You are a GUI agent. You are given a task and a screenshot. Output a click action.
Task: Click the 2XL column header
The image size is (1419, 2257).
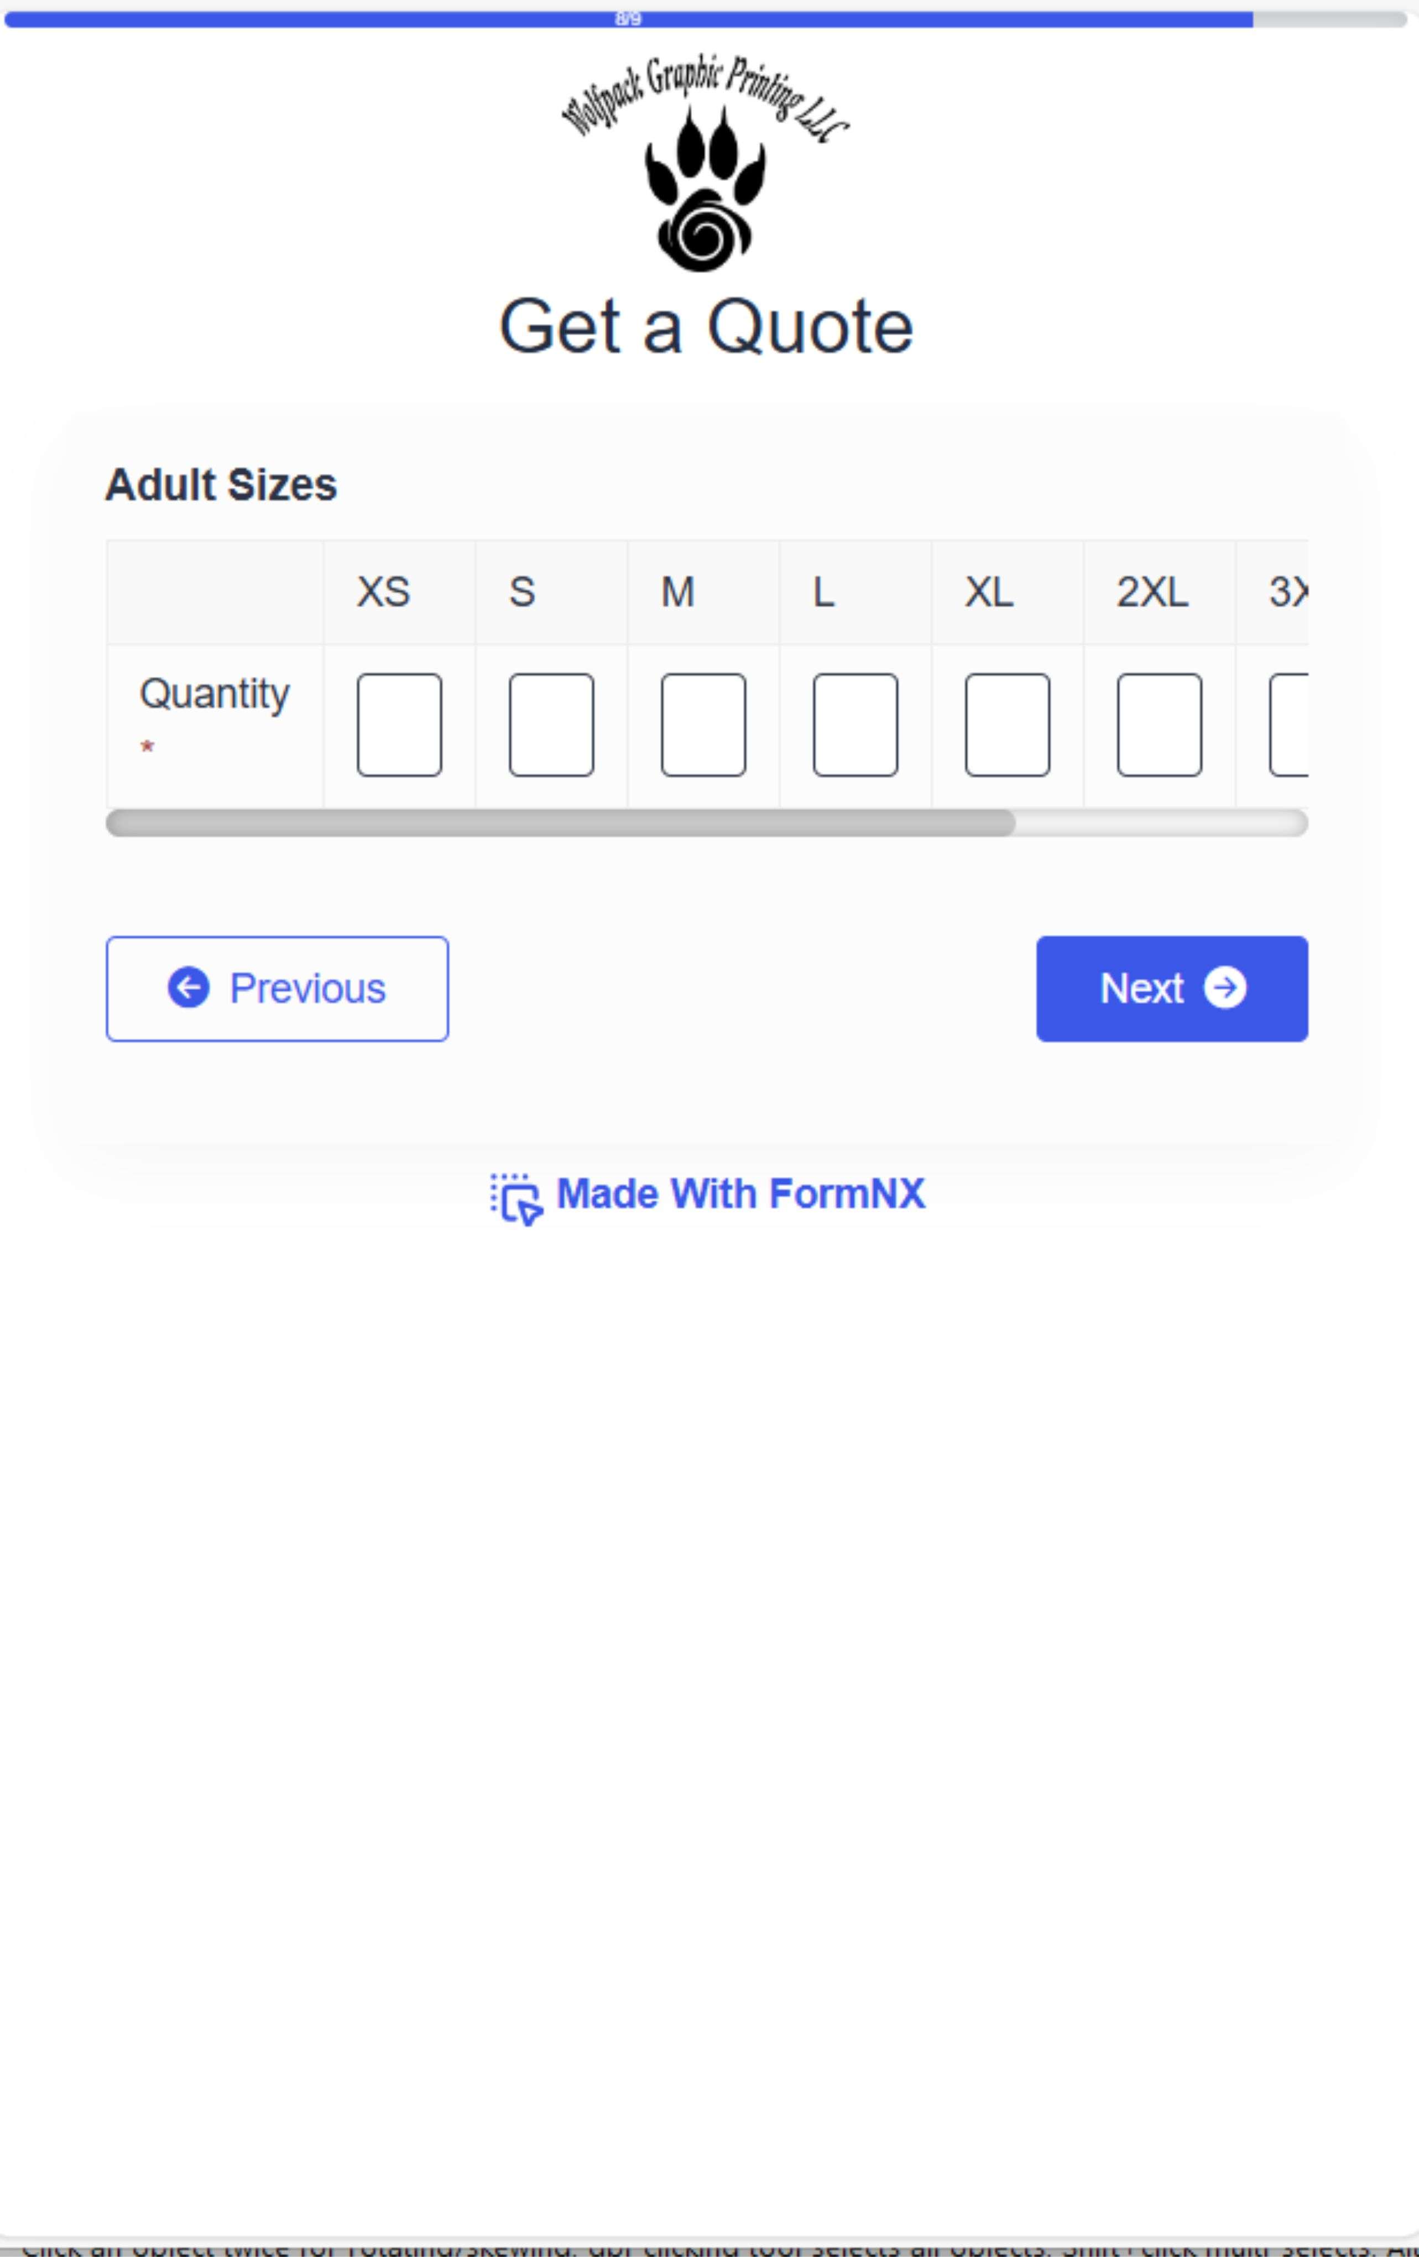pyautogui.click(x=1152, y=592)
